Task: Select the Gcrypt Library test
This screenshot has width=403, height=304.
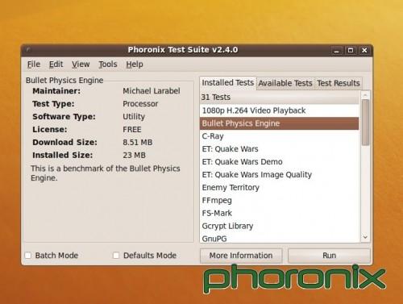Action: (280, 226)
